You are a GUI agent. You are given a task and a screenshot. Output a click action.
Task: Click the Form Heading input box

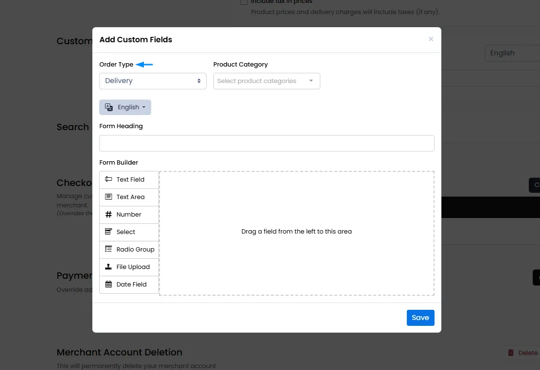tap(266, 143)
